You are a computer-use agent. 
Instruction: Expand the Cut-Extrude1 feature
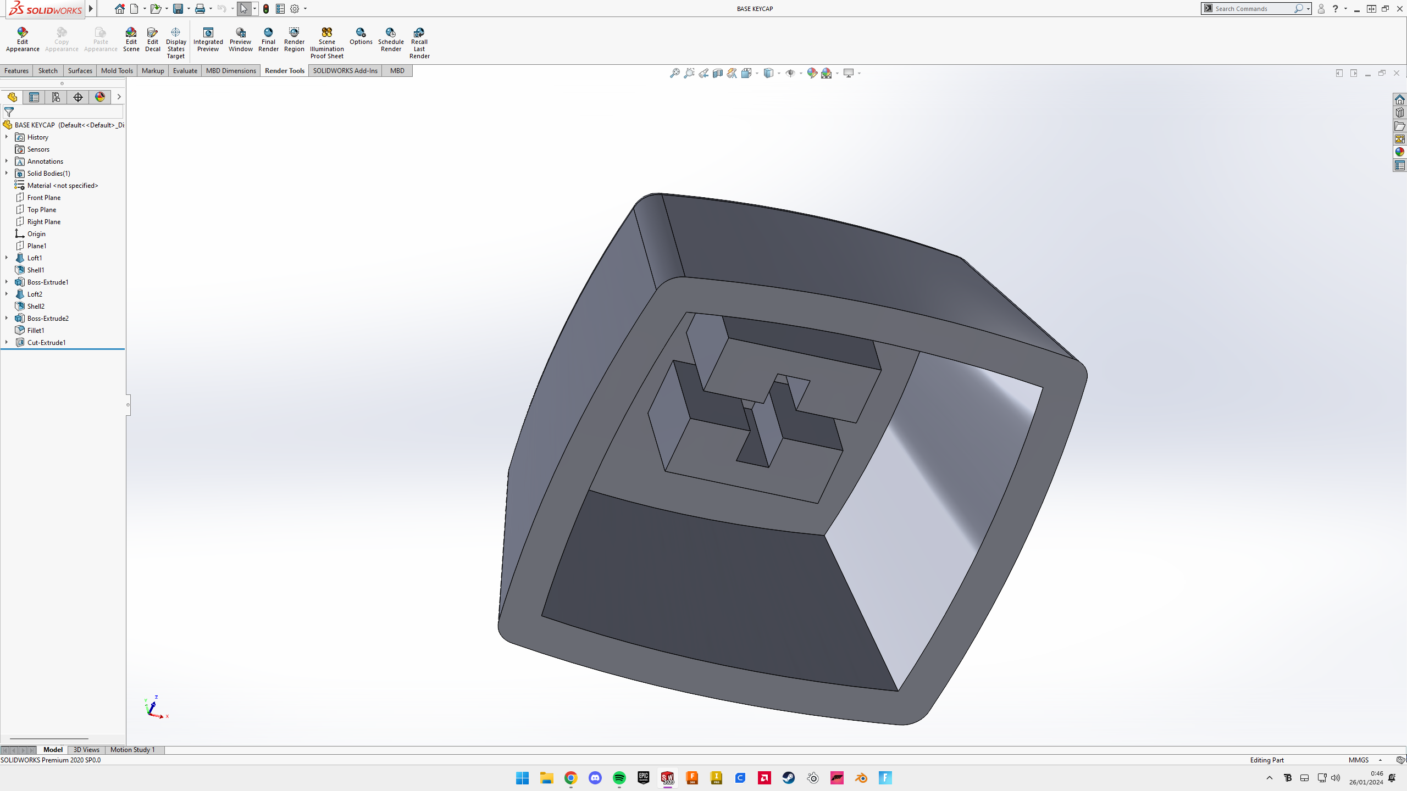coord(7,342)
